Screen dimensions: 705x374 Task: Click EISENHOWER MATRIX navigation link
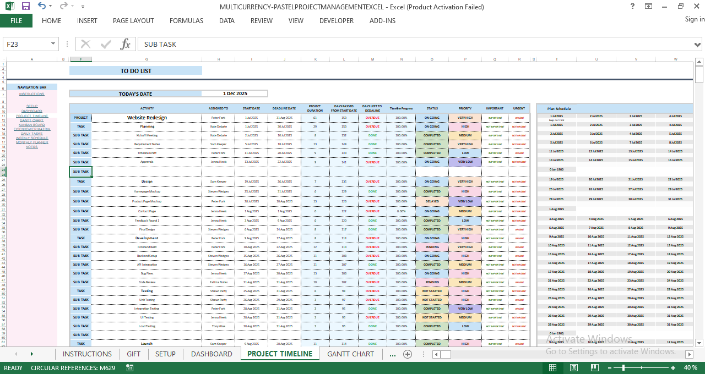pos(32,129)
